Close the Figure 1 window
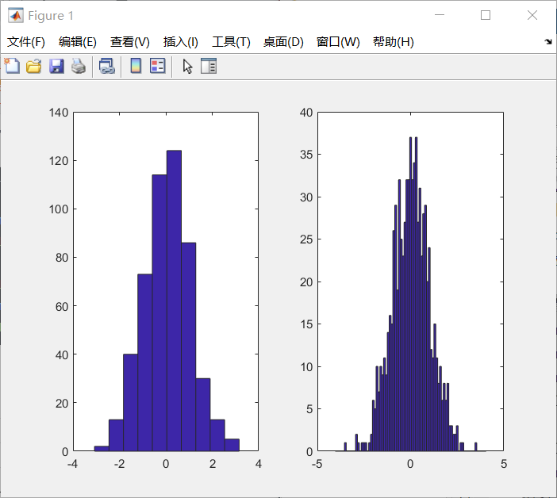 (x=532, y=15)
